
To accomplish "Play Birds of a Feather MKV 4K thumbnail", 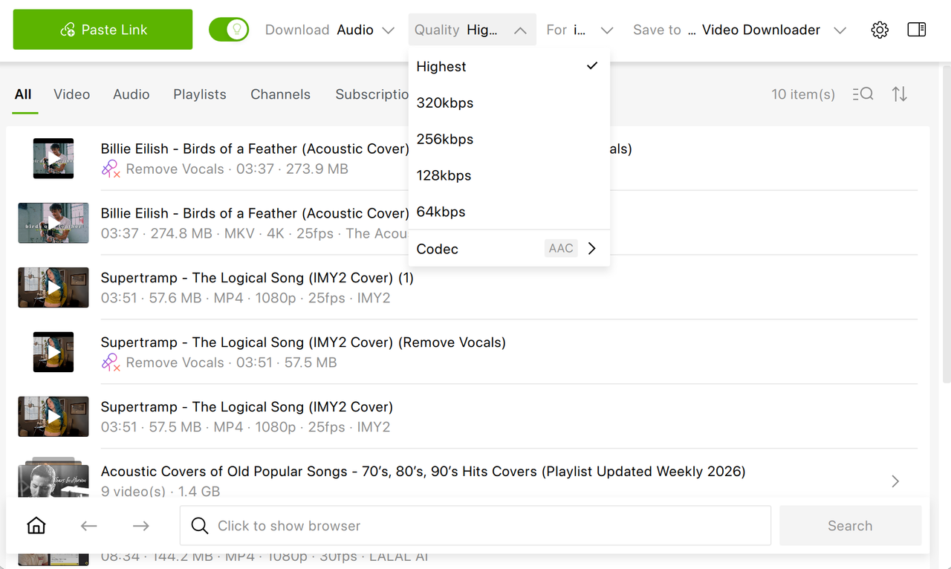I will click(x=53, y=223).
